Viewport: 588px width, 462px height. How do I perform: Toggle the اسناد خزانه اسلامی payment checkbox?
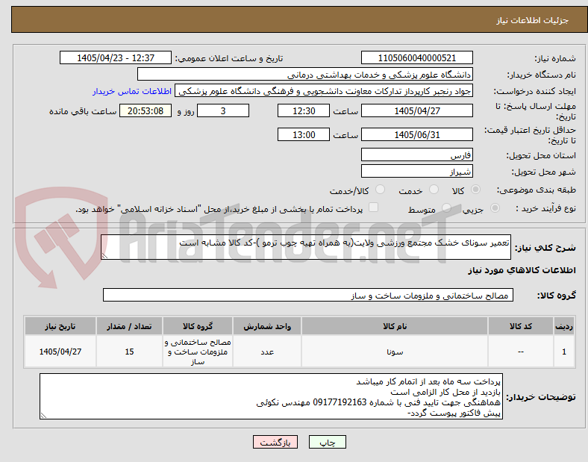(x=374, y=207)
